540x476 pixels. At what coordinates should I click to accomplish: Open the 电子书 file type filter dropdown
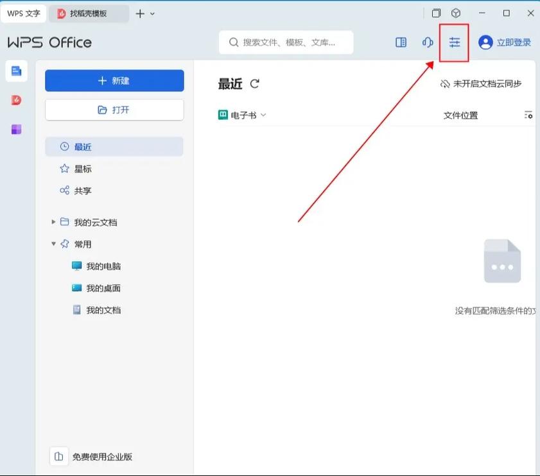coord(243,115)
